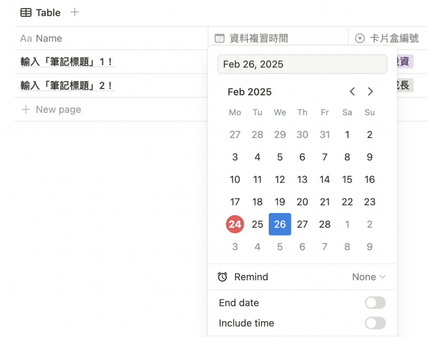This screenshot has width=428, height=337.
Task: Open the Name column header menu
Action: point(49,38)
